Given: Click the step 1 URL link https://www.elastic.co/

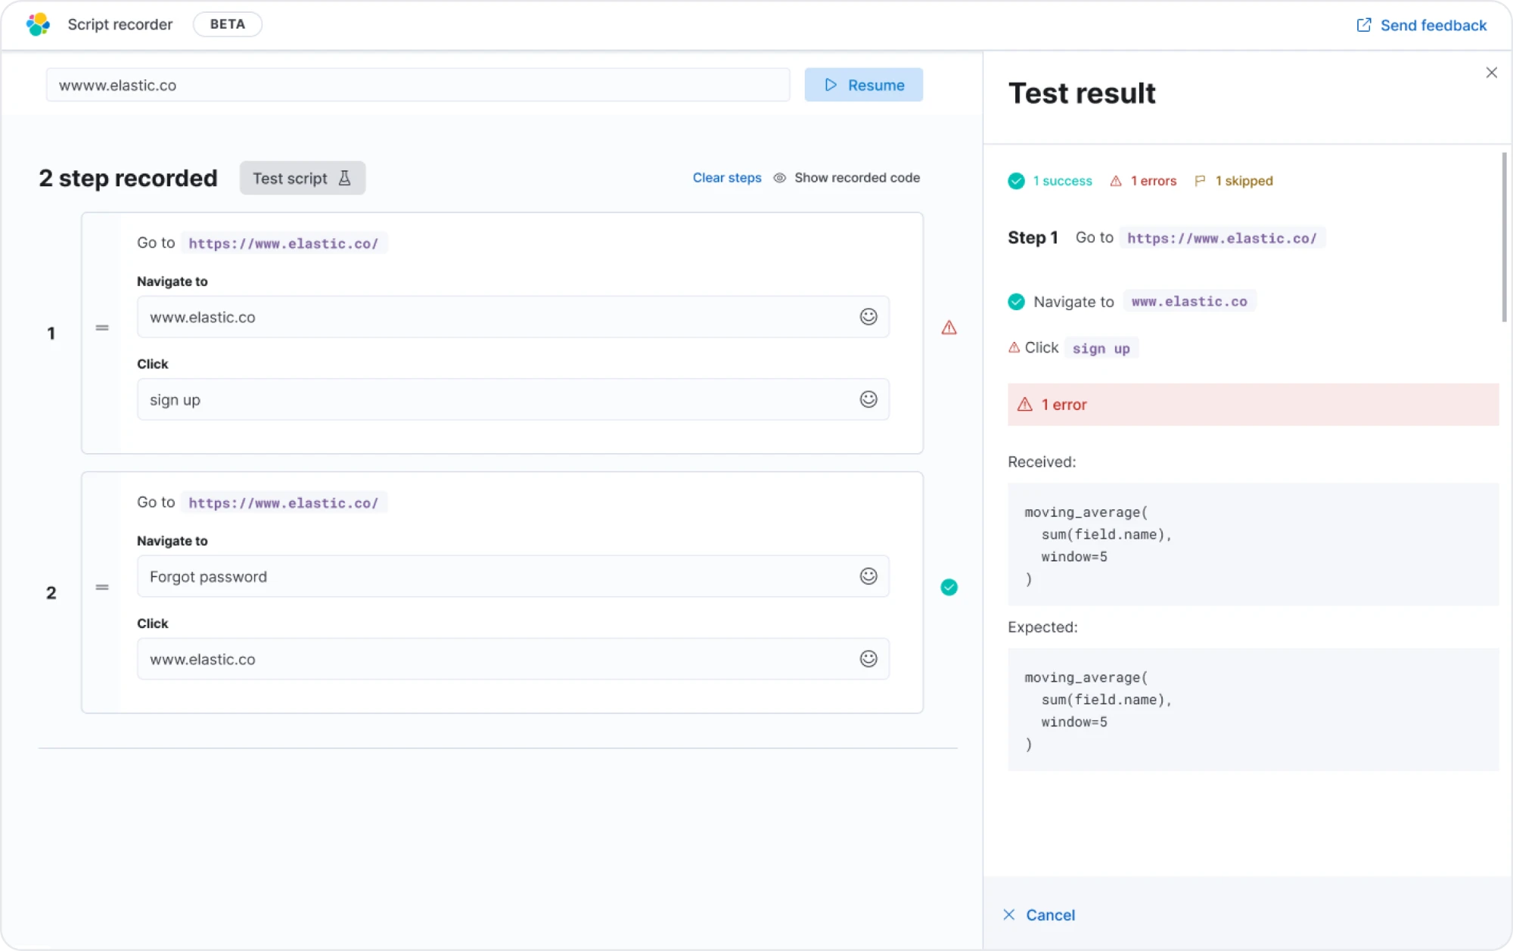Looking at the screenshot, I should tap(284, 244).
